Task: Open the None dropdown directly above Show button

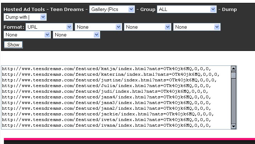Action: coord(27,35)
